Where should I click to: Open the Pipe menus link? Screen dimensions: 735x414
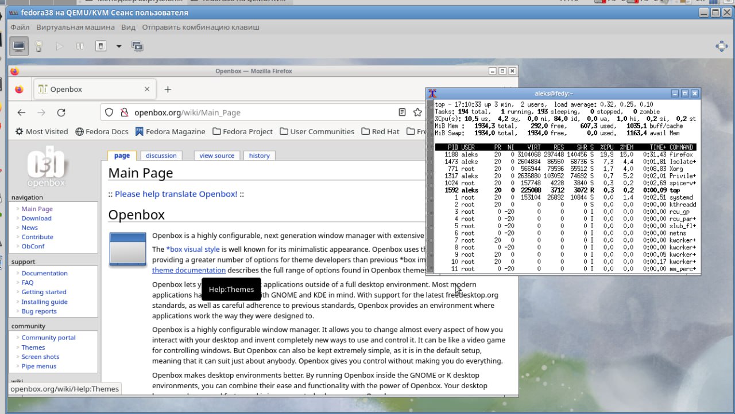(39, 366)
